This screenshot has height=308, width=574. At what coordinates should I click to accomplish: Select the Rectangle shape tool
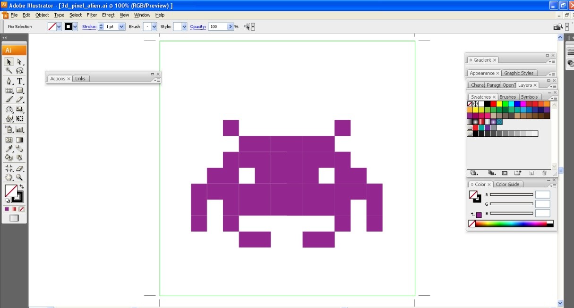coord(20,90)
